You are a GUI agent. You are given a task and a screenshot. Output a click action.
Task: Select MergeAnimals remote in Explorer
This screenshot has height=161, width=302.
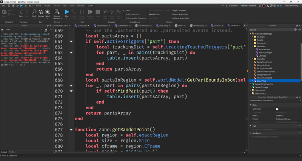click(264, 65)
